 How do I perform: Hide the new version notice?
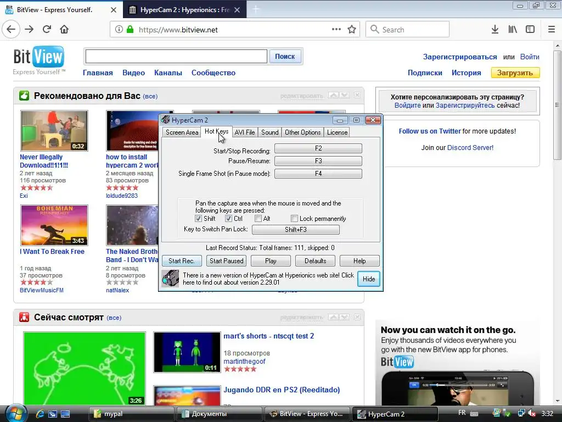tap(369, 279)
